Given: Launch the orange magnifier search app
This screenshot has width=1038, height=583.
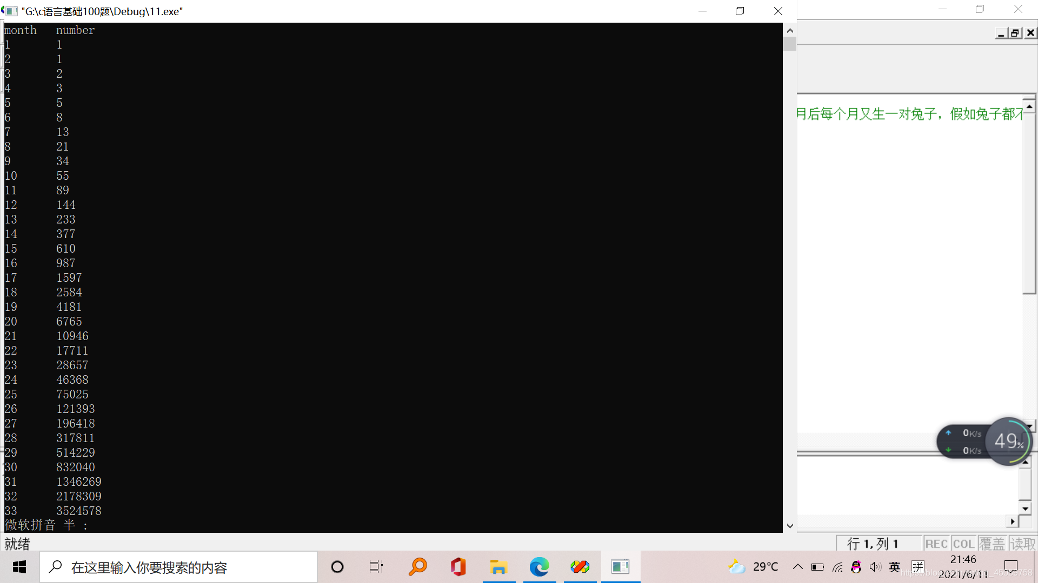Looking at the screenshot, I should [418, 567].
